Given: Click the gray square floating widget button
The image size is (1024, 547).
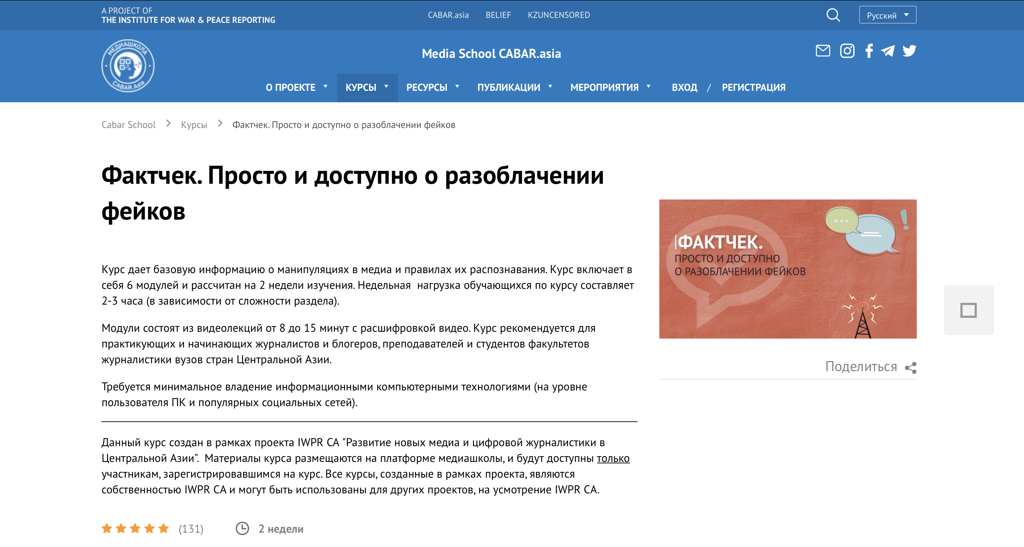Looking at the screenshot, I should [968, 310].
